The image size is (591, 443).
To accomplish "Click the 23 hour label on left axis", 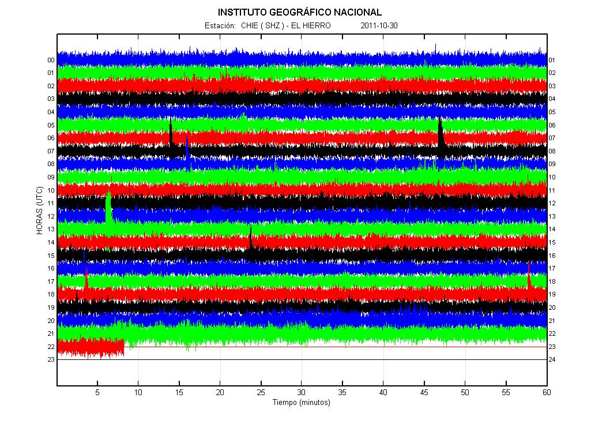I will pyautogui.click(x=51, y=360).
